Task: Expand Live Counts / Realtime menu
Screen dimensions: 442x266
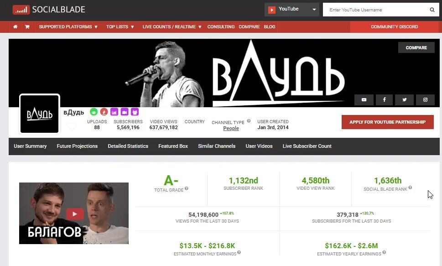Action: tap(172, 27)
